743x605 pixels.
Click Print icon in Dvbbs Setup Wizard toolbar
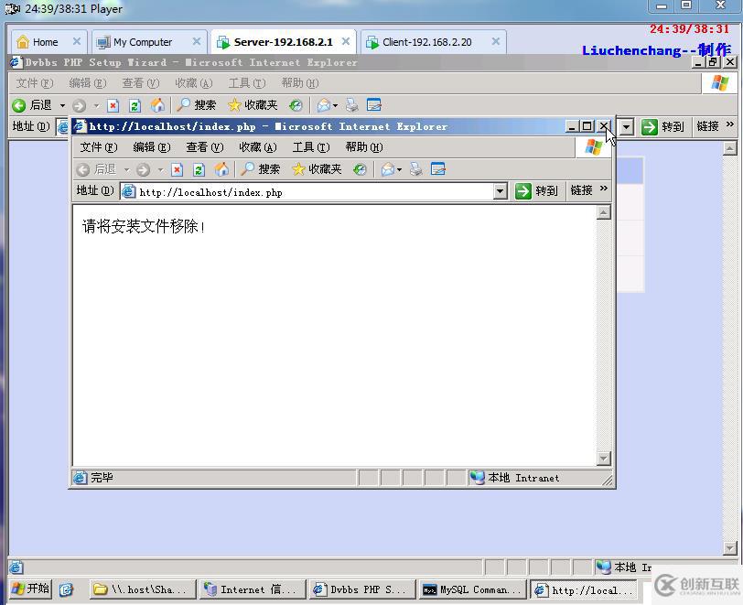tap(351, 104)
